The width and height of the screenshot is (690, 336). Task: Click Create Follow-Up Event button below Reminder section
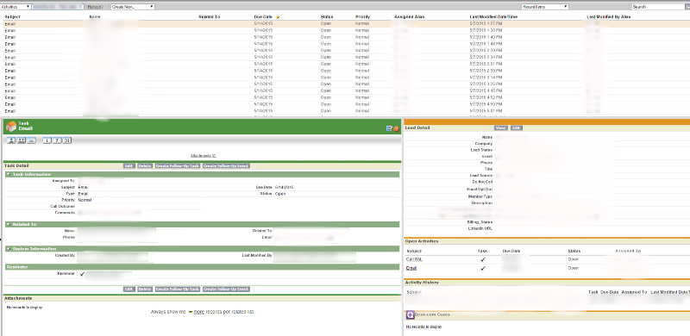[226, 289]
